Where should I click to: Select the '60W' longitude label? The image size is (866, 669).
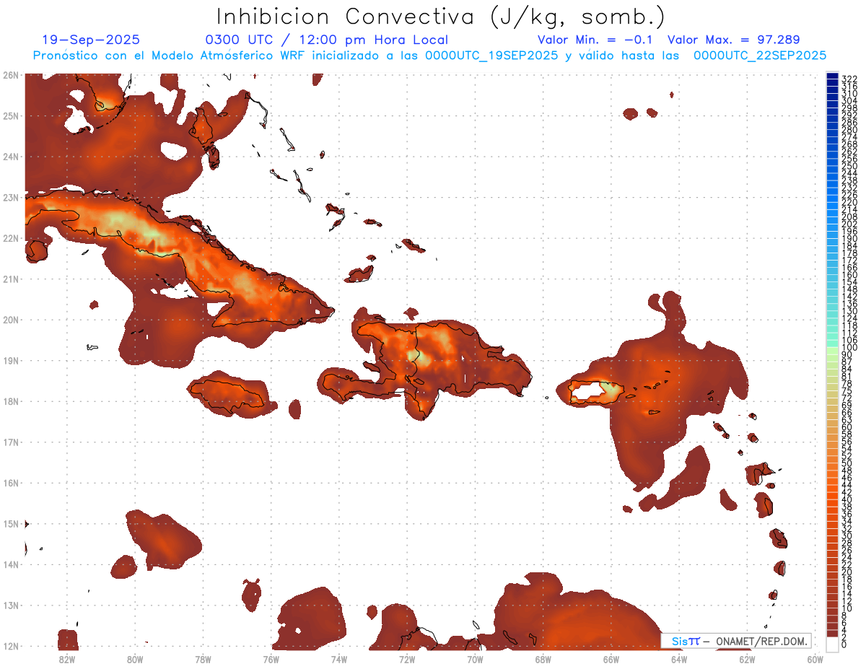click(x=815, y=658)
